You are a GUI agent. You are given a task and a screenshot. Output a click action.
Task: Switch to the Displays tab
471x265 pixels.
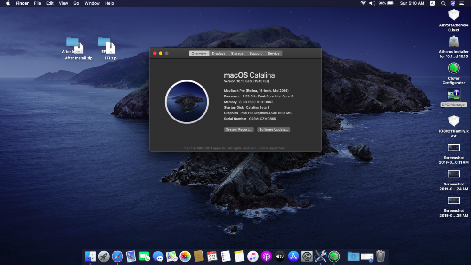click(x=219, y=53)
